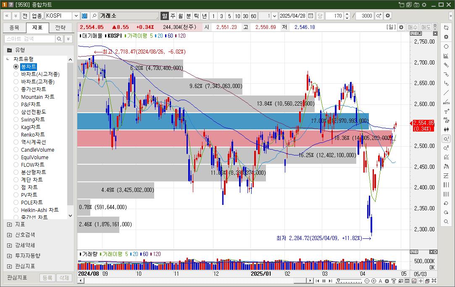Screen dimensions: 455x287
Task: Open chart settings gear in bottom toolbar
Action: coord(387,281)
